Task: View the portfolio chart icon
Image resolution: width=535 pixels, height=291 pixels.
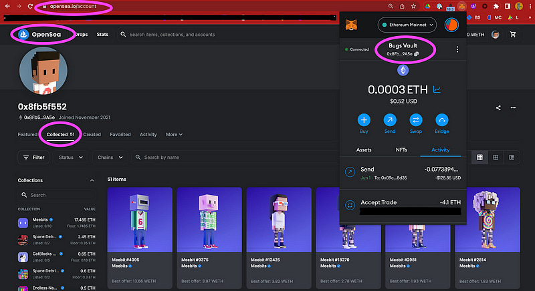Action: [x=437, y=89]
